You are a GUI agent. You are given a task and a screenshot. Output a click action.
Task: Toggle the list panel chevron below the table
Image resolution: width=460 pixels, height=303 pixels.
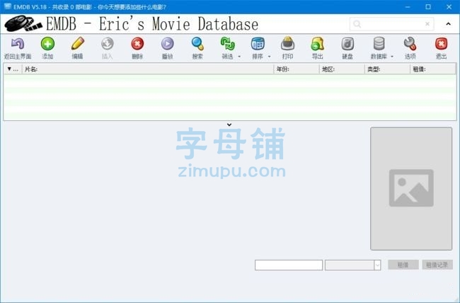pyautogui.click(x=229, y=125)
